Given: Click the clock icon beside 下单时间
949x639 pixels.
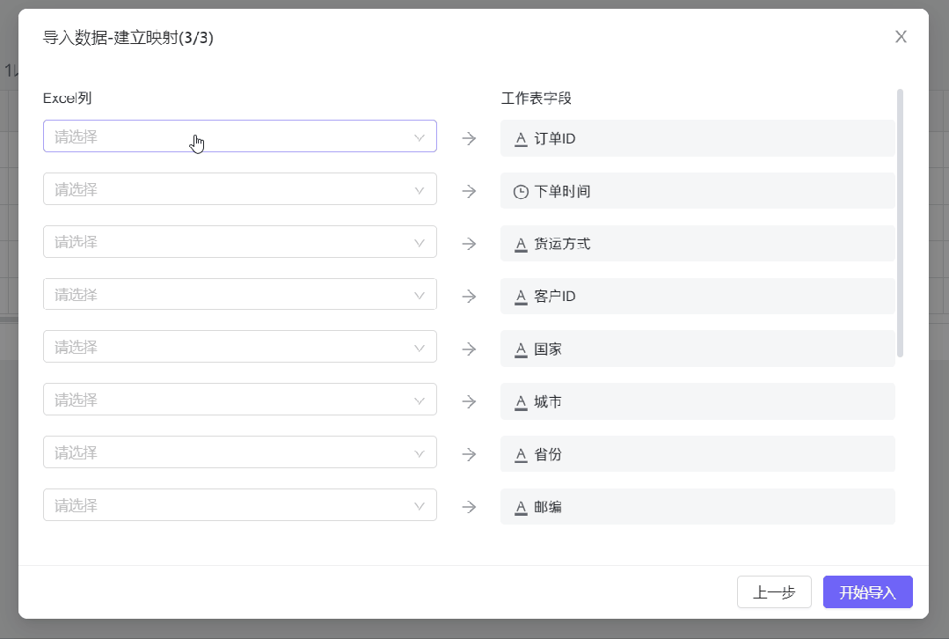Looking at the screenshot, I should coord(521,191).
